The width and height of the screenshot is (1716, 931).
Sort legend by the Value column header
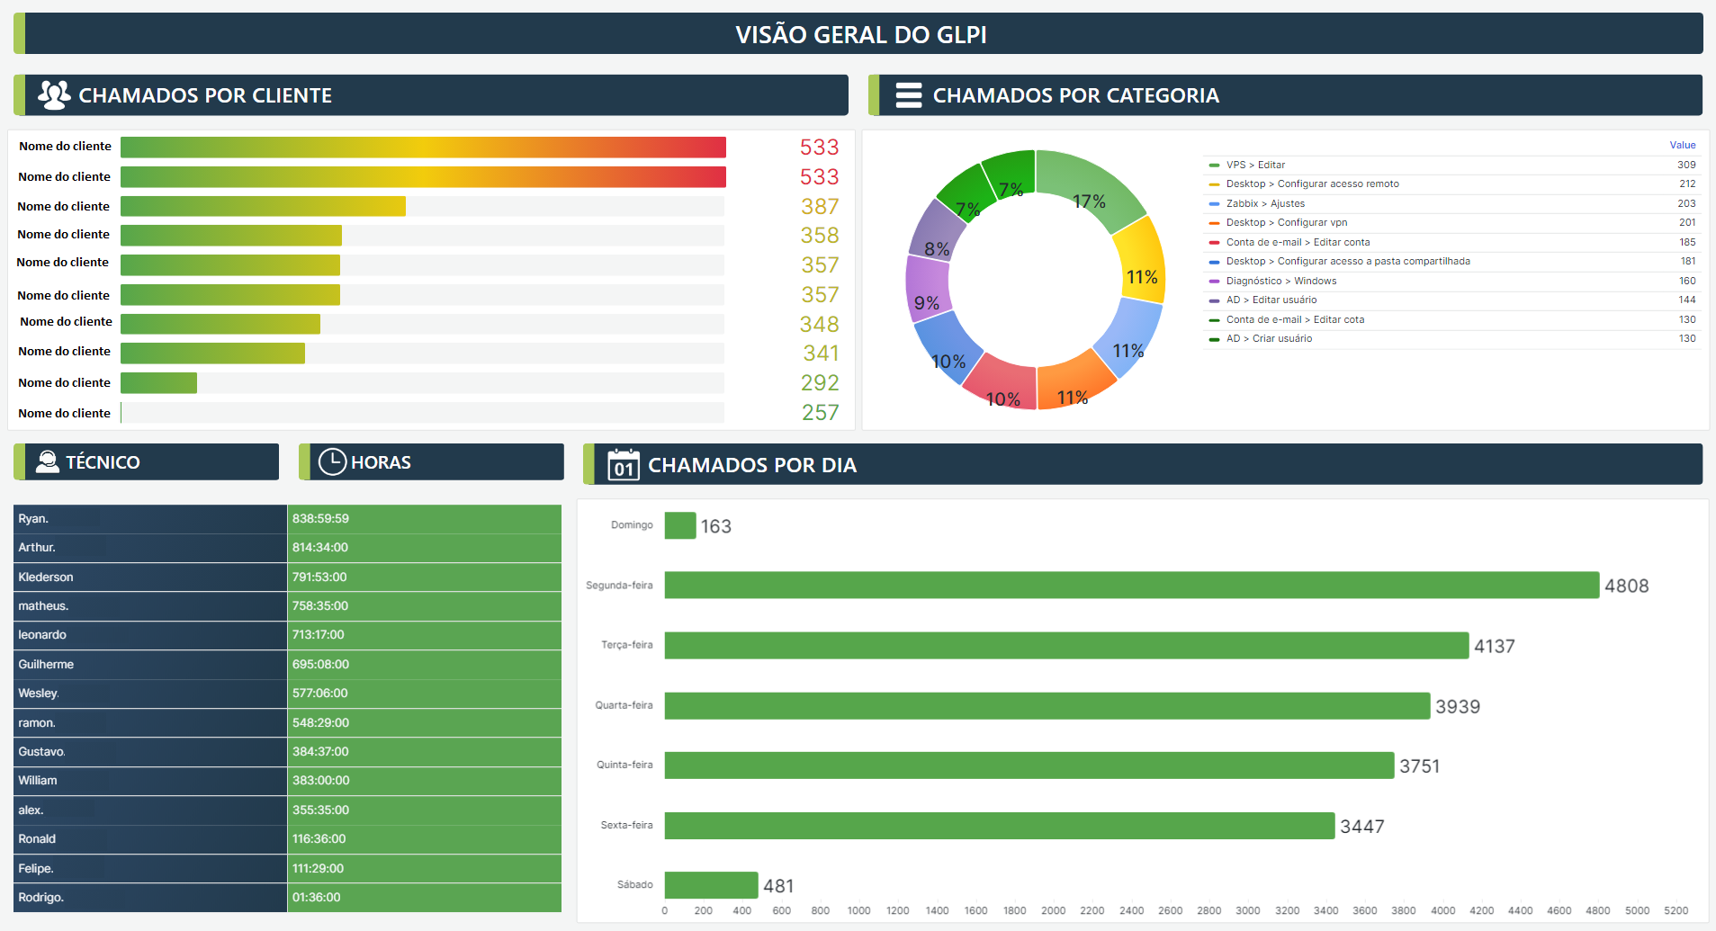pyautogui.click(x=1682, y=145)
